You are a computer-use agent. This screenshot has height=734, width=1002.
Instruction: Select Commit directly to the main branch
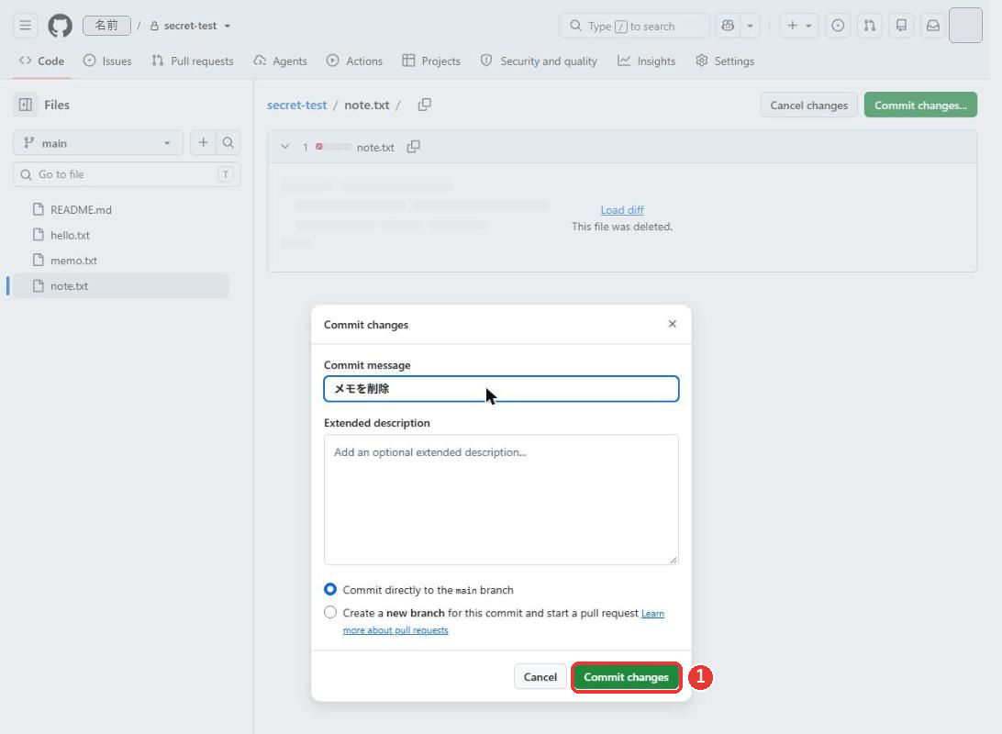pyautogui.click(x=330, y=589)
